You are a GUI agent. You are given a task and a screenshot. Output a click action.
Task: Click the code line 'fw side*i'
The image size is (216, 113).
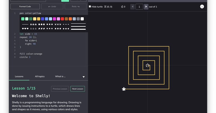(x=31, y=40)
